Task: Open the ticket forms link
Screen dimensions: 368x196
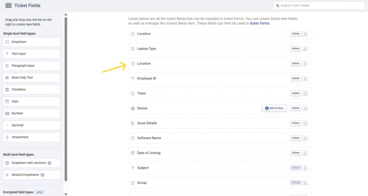Action: coord(259,23)
